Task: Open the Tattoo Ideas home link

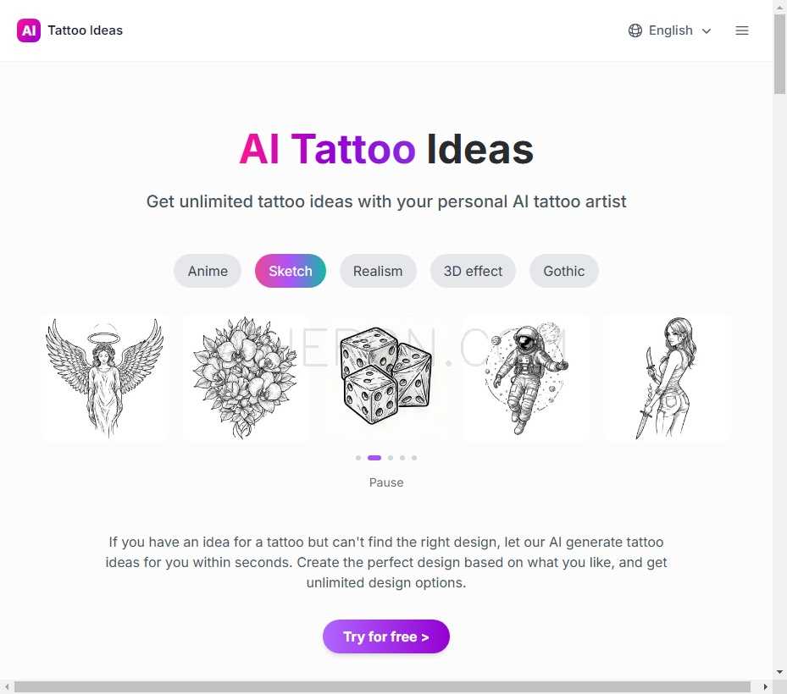Action: (85, 30)
